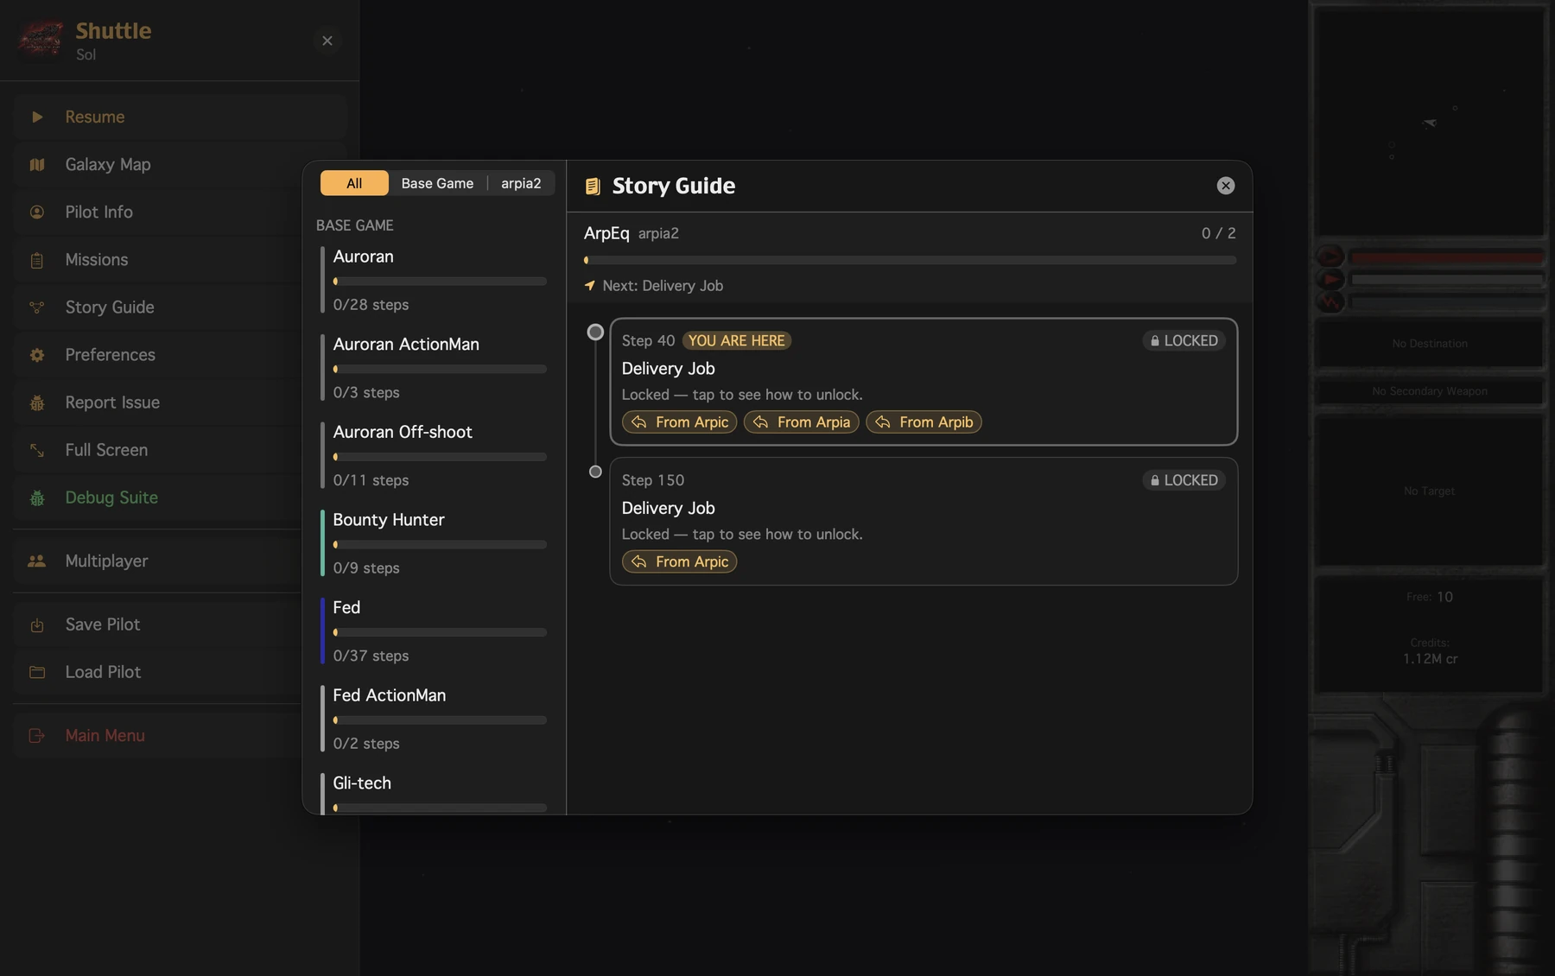Select the All filter tab
Screen dimensions: 1555x976
pos(354,183)
